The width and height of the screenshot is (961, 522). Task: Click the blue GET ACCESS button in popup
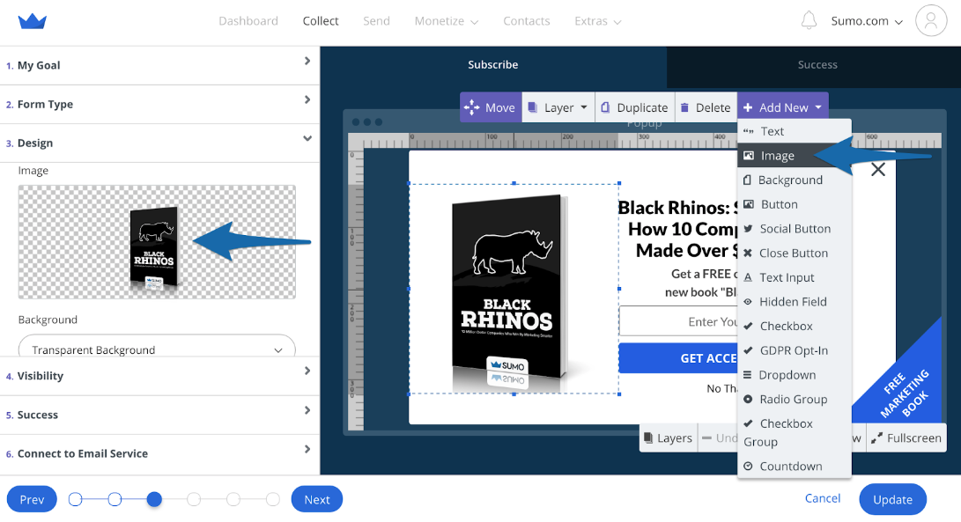678,358
